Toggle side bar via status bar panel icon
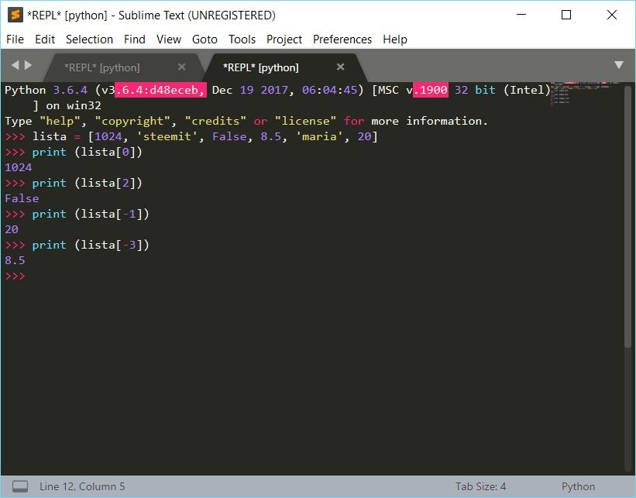The width and height of the screenshot is (636, 498). coord(20,486)
